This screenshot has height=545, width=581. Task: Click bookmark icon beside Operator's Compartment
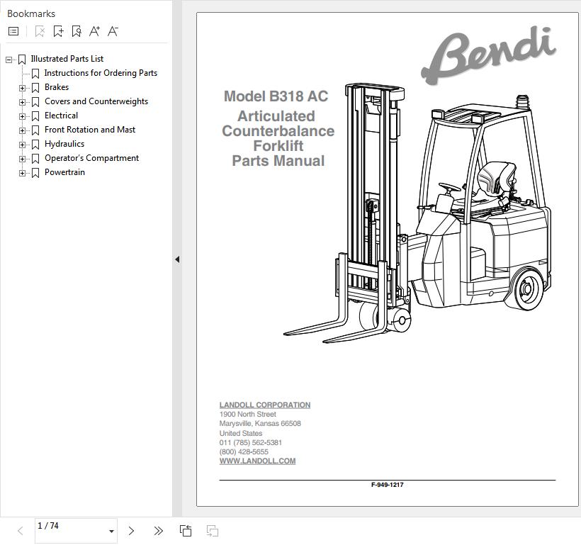(35, 159)
